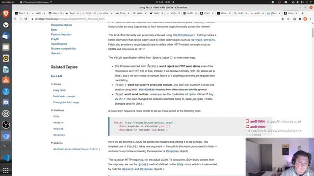Open the 'Response objects' sidebar link

61,25
